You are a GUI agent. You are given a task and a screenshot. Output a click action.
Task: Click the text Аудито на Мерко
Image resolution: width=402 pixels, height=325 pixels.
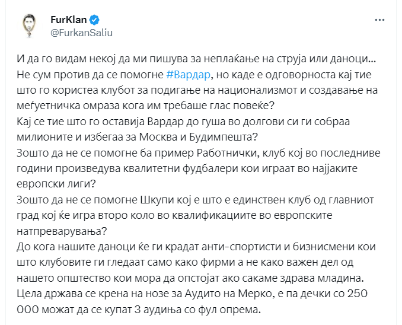(228, 294)
